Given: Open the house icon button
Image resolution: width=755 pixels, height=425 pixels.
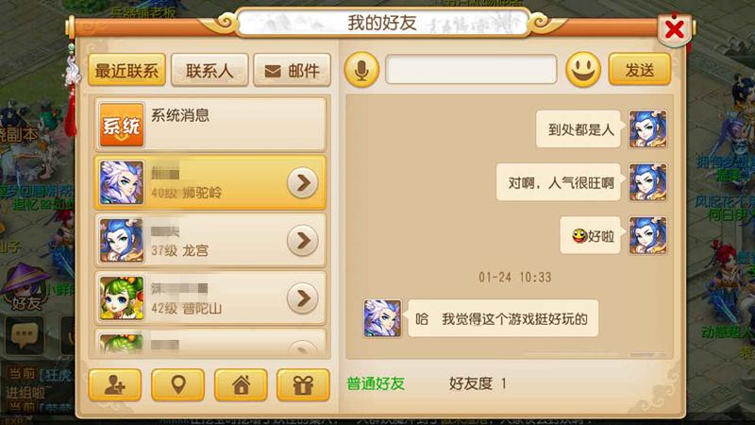Looking at the screenshot, I should pyautogui.click(x=241, y=384).
